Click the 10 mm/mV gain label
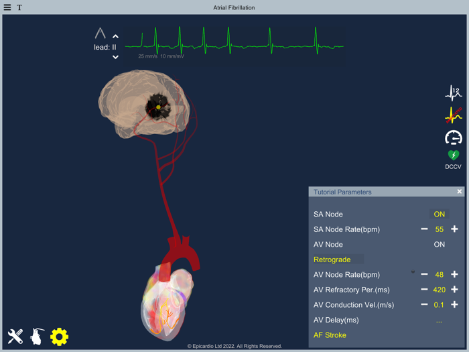This screenshot has width=469, height=352. 172,56
